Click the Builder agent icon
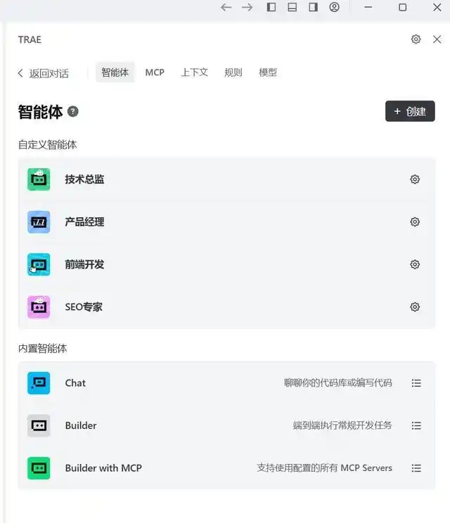Viewport: 450px width, 523px height. click(39, 425)
